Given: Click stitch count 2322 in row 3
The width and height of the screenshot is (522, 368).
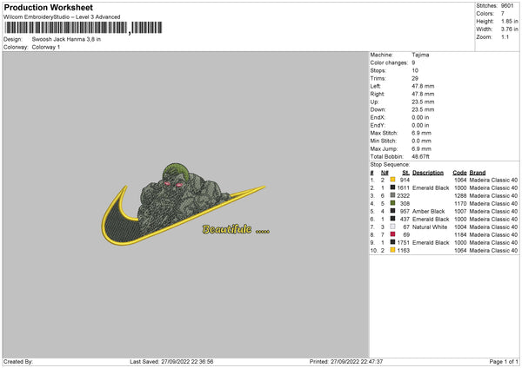Looking at the screenshot, I should [x=403, y=195].
